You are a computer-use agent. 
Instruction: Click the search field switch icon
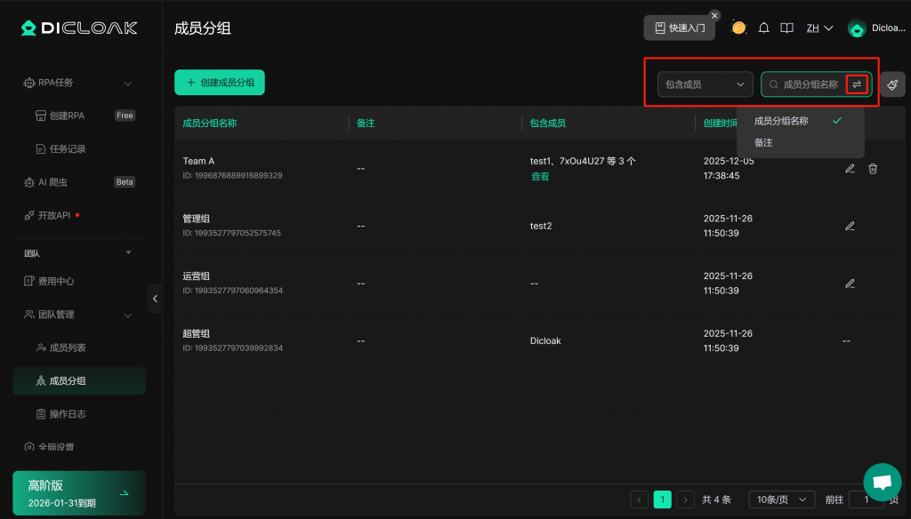point(857,84)
